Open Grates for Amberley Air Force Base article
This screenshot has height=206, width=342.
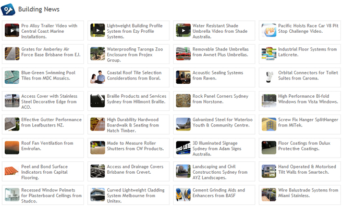pos(51,52)
